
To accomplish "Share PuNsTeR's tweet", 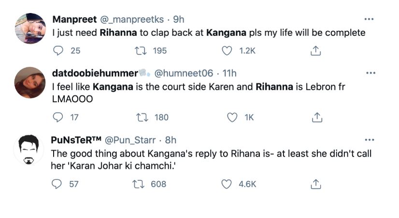I will [x=315, y=184].
